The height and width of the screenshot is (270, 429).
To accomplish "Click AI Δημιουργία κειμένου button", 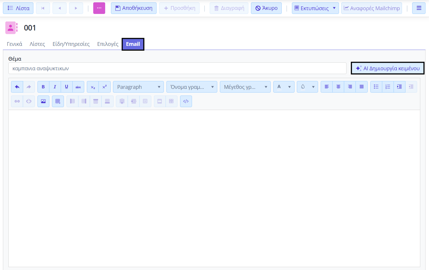I will [387, 68].
